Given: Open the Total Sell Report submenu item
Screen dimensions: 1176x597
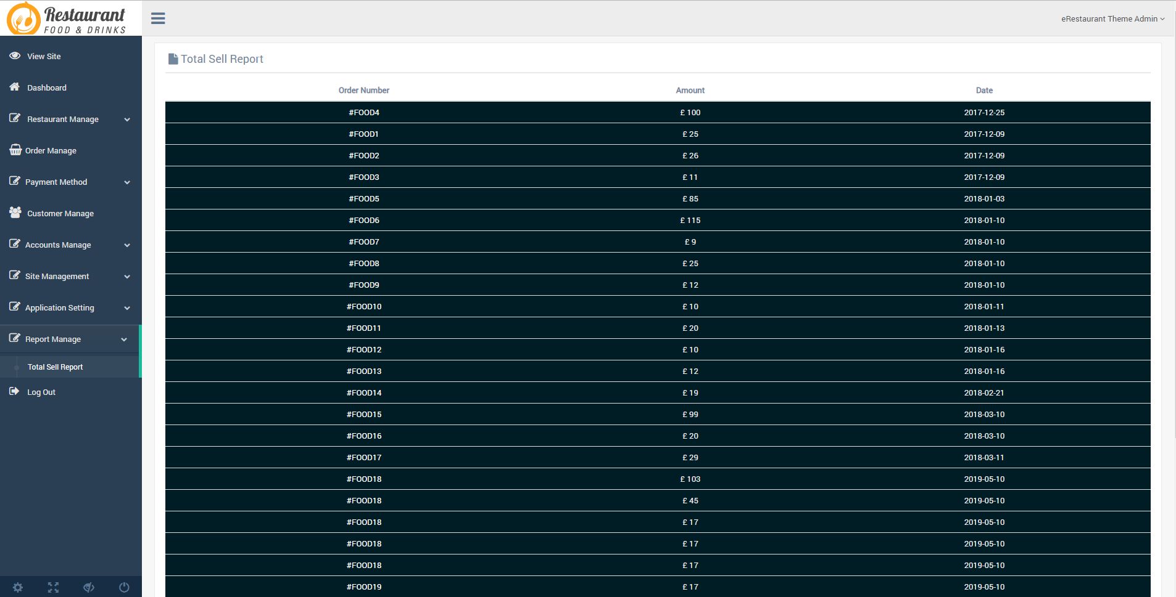Looking at the screenshot, I should [55, 367].
